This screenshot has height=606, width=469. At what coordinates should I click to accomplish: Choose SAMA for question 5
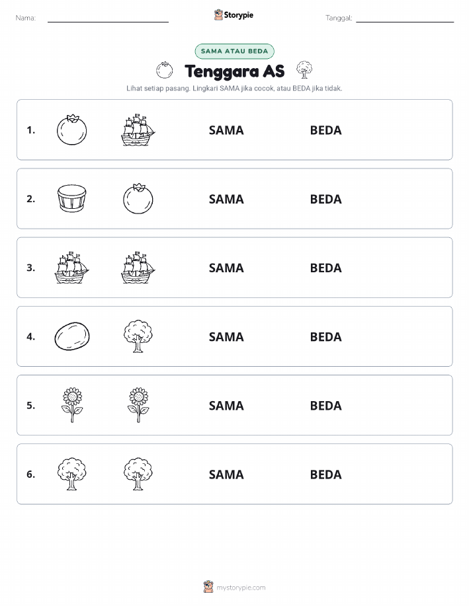pos(226,405)
